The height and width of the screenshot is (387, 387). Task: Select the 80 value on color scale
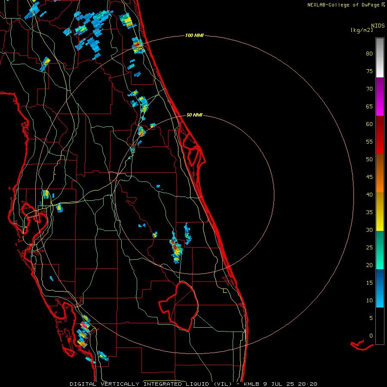(369, 54)
